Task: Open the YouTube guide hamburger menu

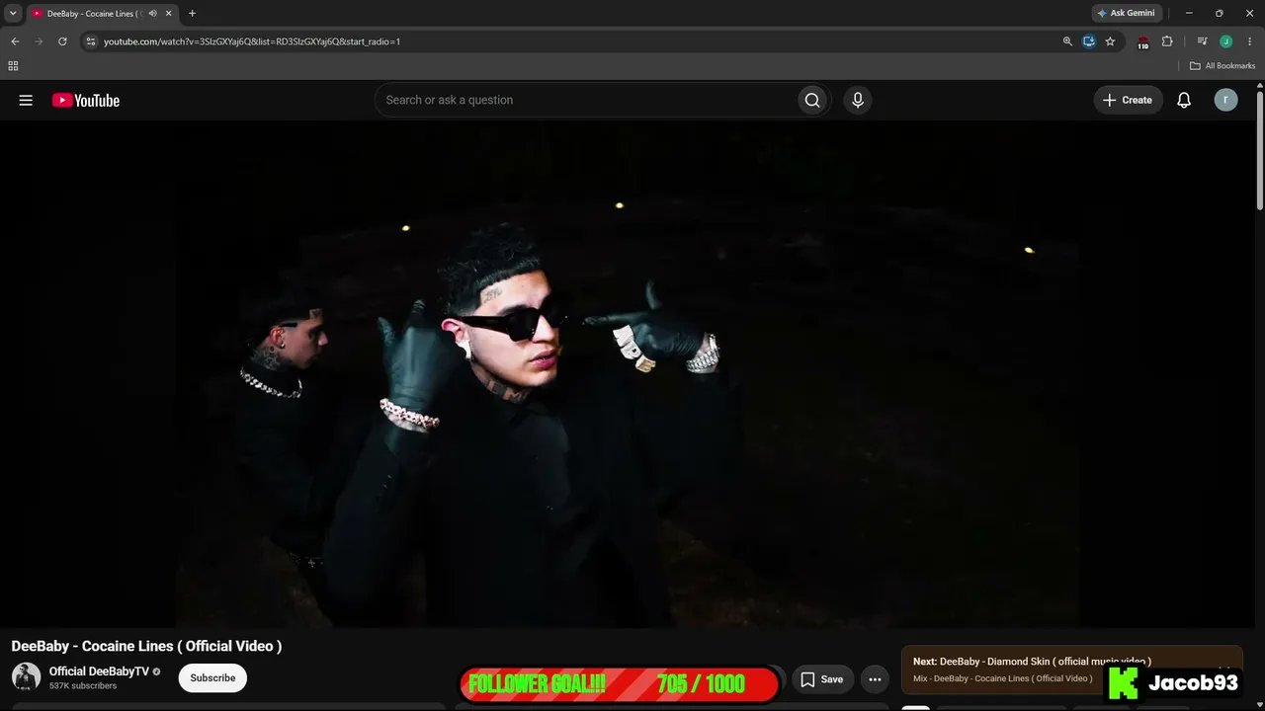Action: click(26, 100)
